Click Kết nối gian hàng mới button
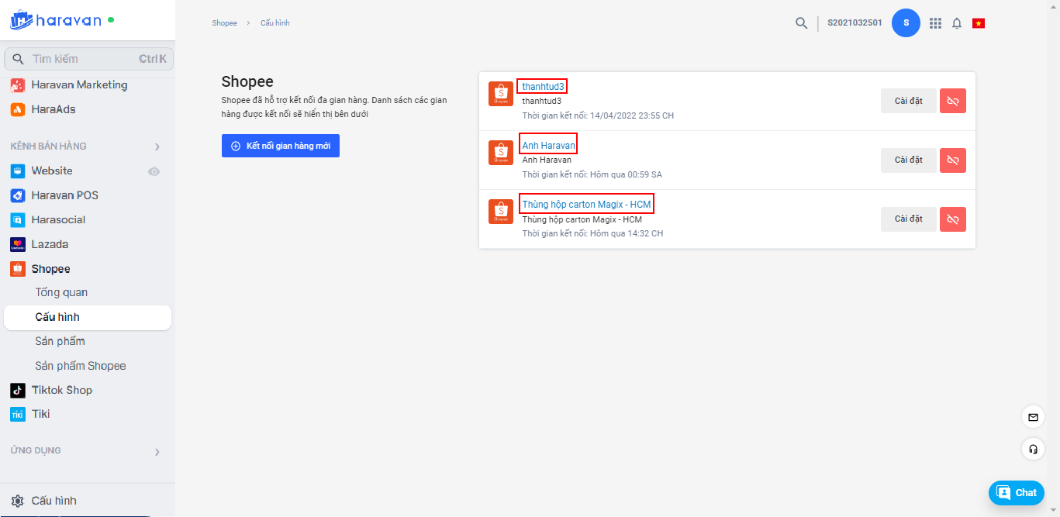This screenshot has width=1060, height=517. 281,146
